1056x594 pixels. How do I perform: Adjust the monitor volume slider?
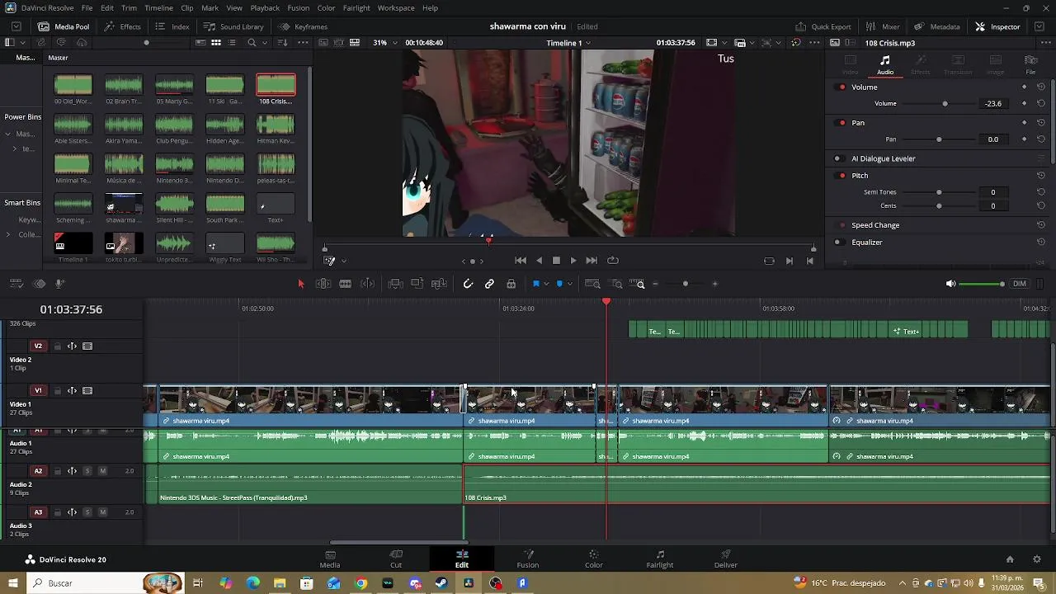[x=982, y=284]
